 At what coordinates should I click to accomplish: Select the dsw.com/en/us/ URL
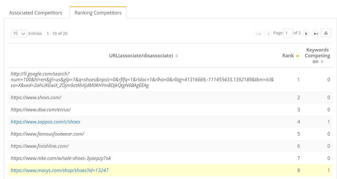(41, 109)
